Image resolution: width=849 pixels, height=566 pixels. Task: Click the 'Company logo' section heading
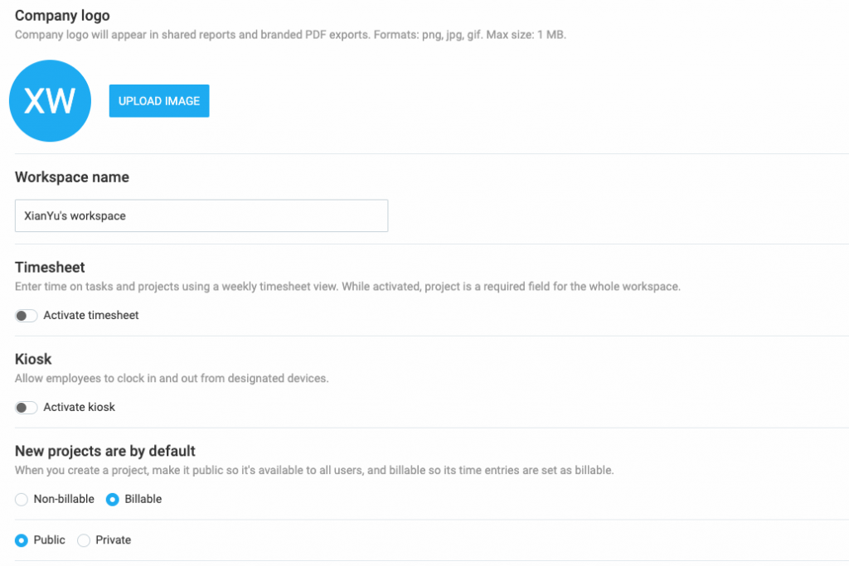click(62, 16)
